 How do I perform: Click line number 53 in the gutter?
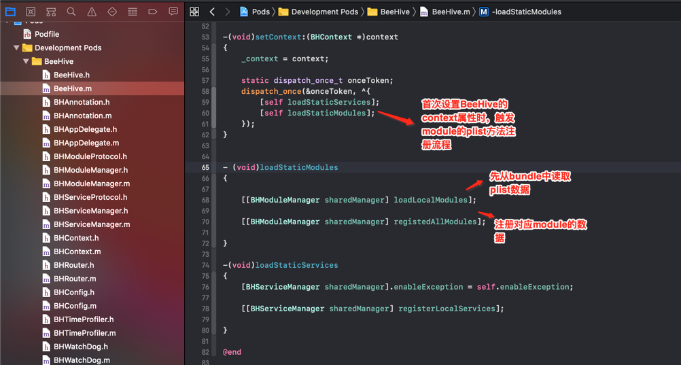205,37
